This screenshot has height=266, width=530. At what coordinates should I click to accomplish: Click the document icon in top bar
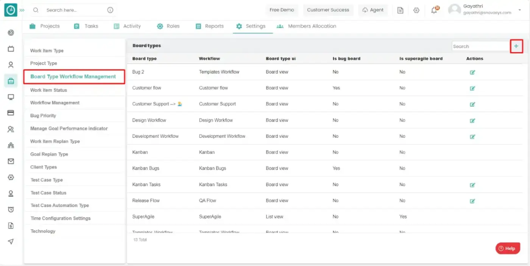(400, 10)
